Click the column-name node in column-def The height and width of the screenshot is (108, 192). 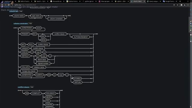pos(19,16)
